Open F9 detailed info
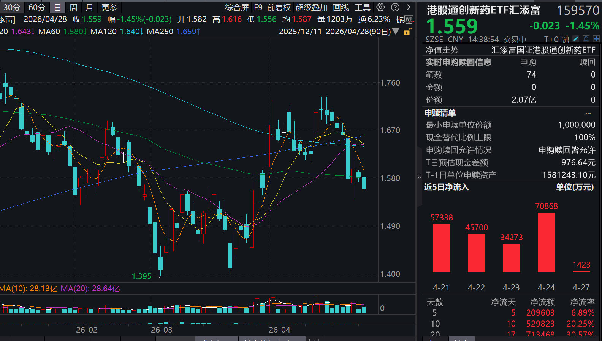The width and height of the screenshot is (602, 341). 258,7
